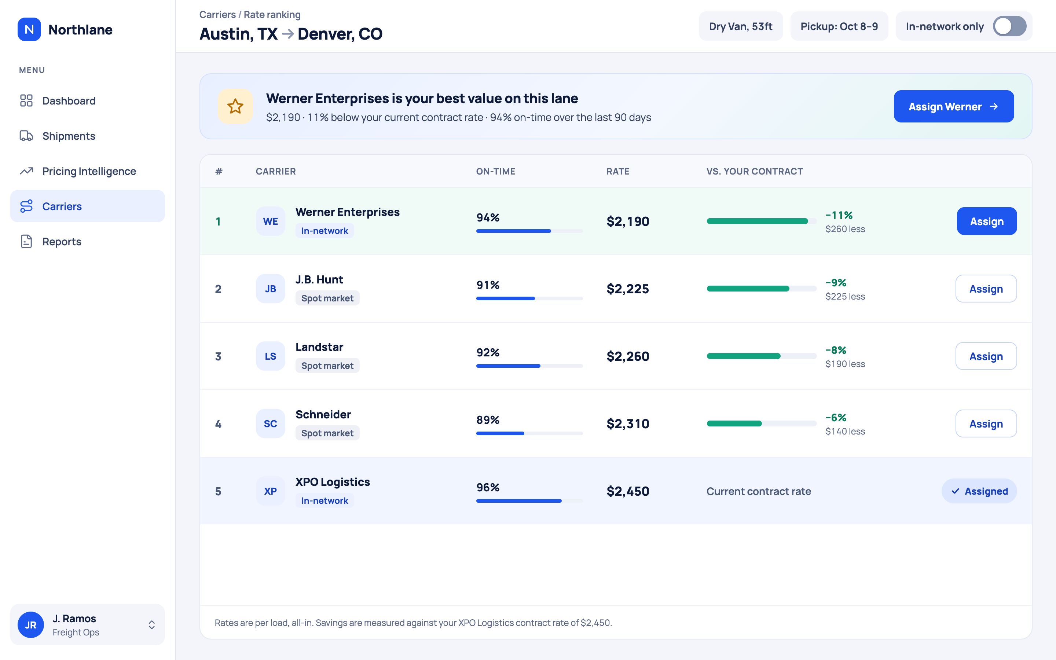The width and height of the screenshot is (1056, 660).
Task: Click the Assigned badge for XPO Logistics
Action: coord(979,491)
